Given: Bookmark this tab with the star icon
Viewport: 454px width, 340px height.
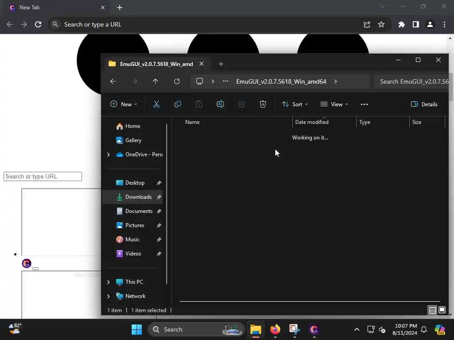Looking at the screenshot, I should (x=381, y=25).
